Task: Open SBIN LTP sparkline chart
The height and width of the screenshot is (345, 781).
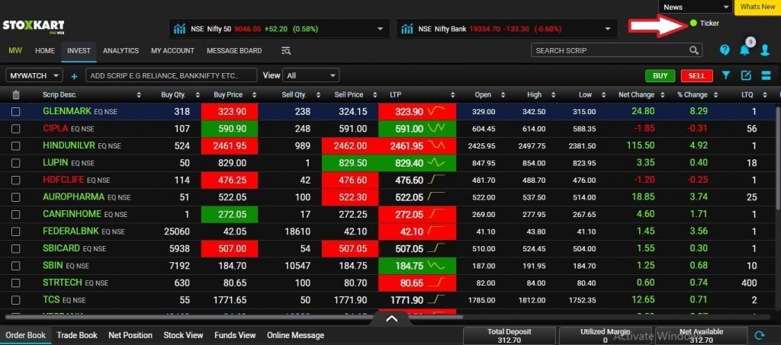Action: (x=437, y=266)
